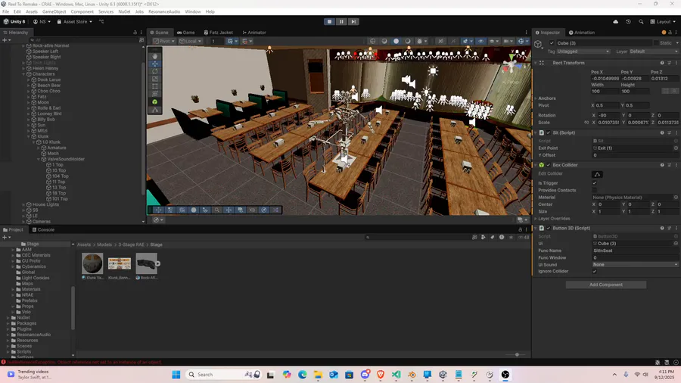Lock the Inspector panel
This screenshot has height=383, width=681.
pyautogui.click(x=670, y=33)
